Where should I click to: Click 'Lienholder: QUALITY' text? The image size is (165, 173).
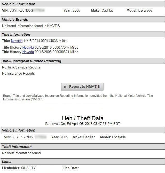[19, 168]
